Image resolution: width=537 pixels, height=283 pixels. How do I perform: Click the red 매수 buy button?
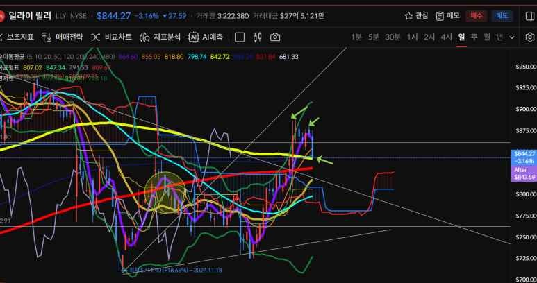coord(477,16)
